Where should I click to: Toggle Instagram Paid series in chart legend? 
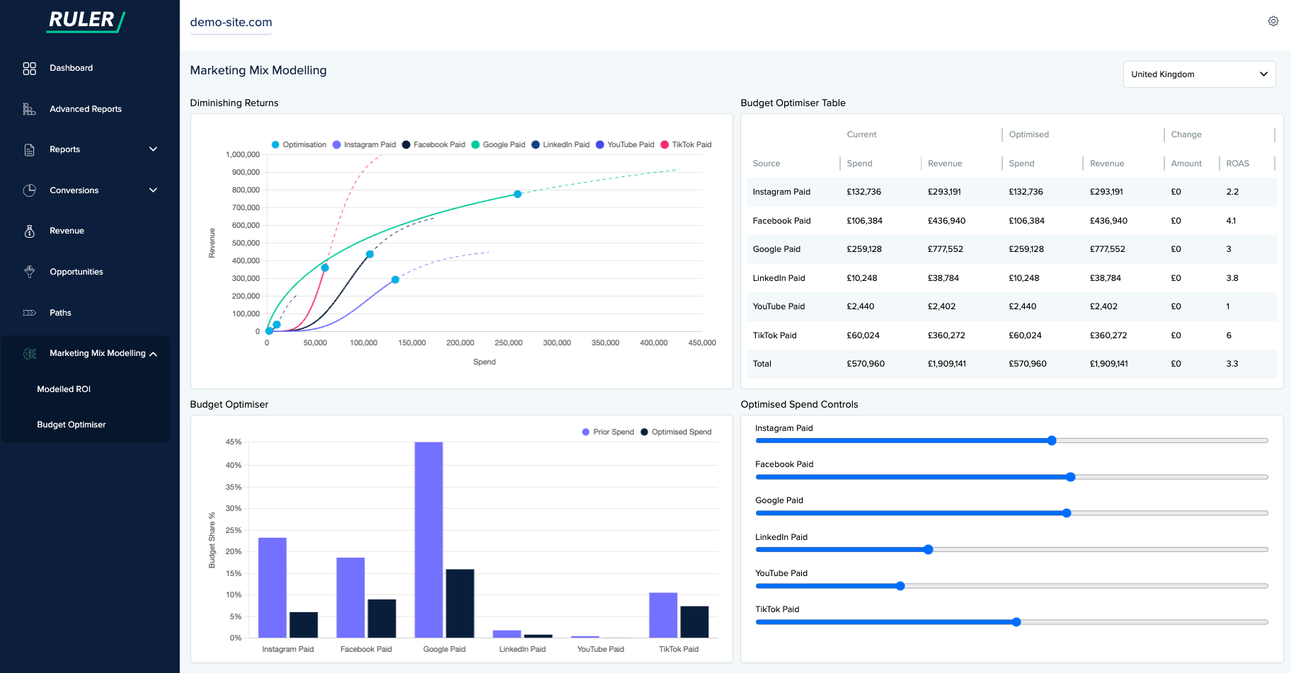(364, 145)
